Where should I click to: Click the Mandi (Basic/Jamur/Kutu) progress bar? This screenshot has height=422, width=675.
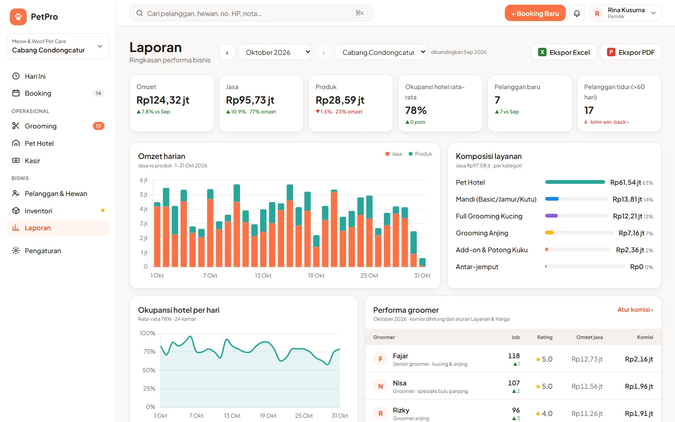[x=577, y=199]
